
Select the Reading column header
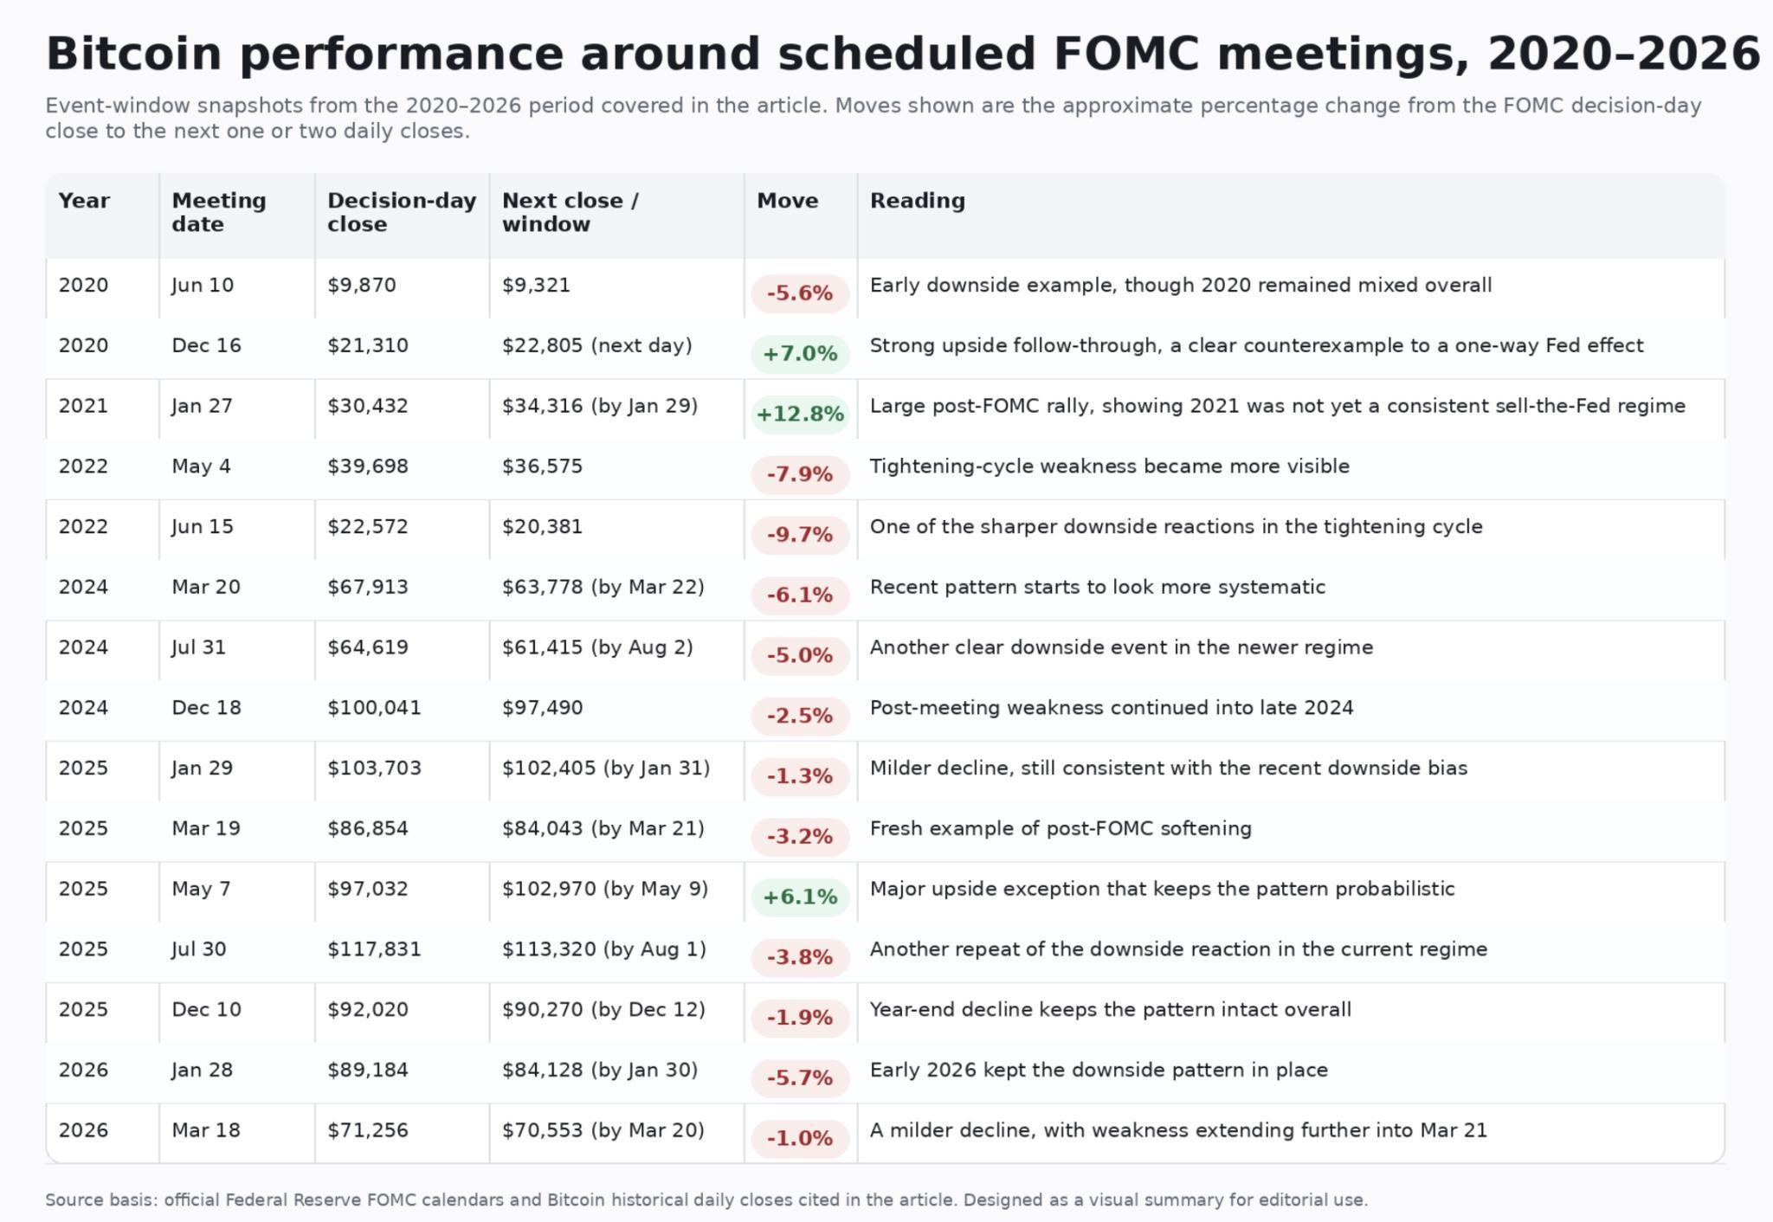click(917, 201)
